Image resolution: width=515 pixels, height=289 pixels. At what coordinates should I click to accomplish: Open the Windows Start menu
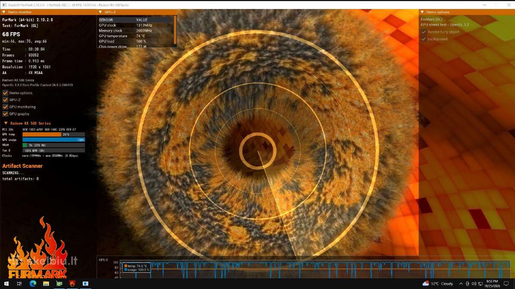(6, 283)
